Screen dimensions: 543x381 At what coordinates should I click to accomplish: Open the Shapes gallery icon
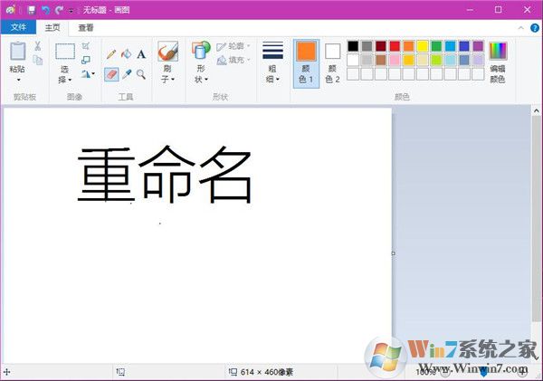click(201, 50)
